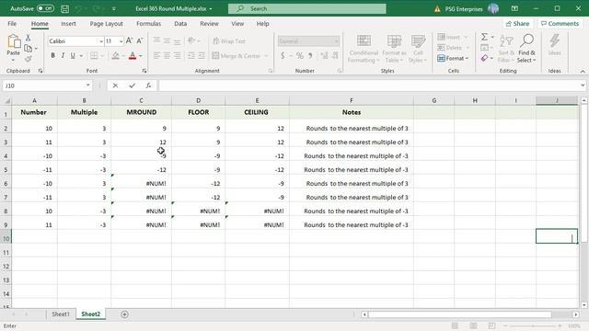Toggle Wrap Text
This screenshot has height=331, width=589.
tap(229, 40)
